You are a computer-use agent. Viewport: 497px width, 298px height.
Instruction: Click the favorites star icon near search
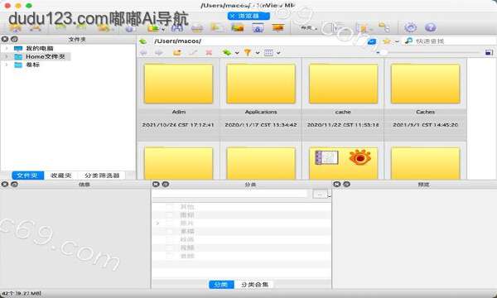[x=386, y=41]
